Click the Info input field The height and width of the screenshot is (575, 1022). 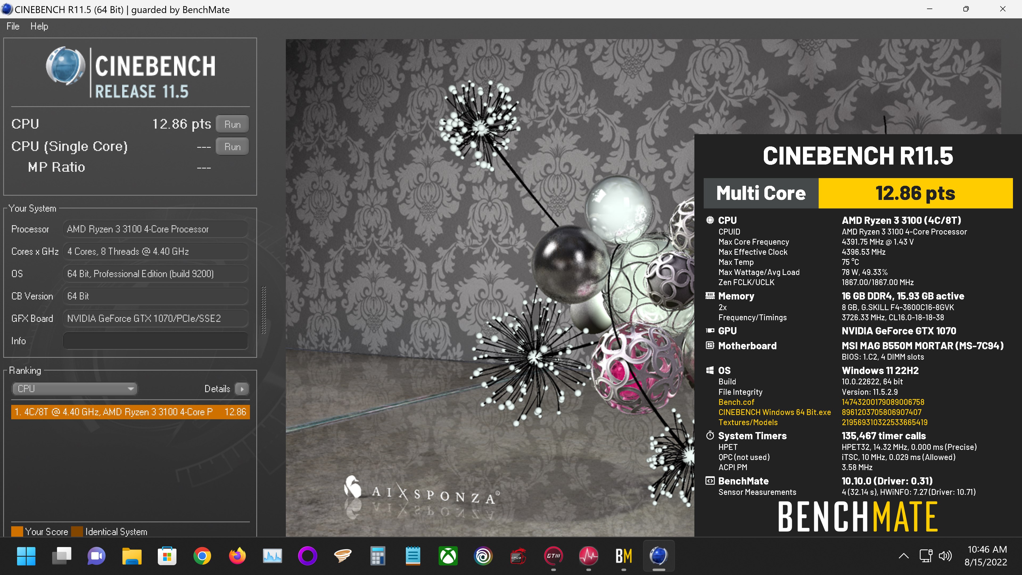click(155, 341)
